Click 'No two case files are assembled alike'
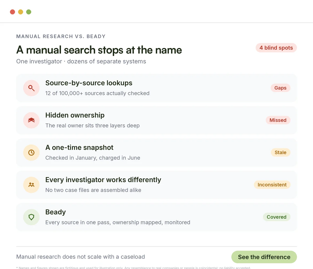 pos(93,190)
